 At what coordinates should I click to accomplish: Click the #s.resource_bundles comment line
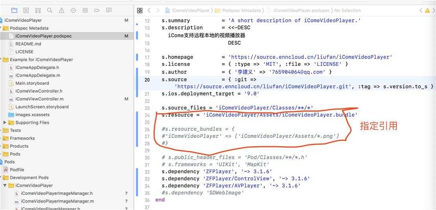coord(199,129)
